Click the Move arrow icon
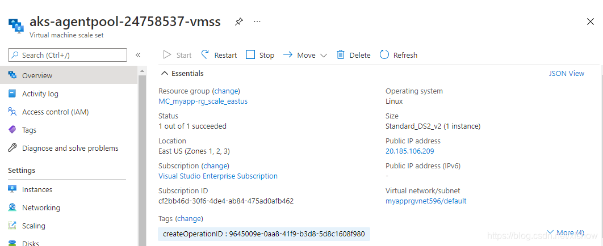The height and width of the screenshot is (246, 603). 288,55
